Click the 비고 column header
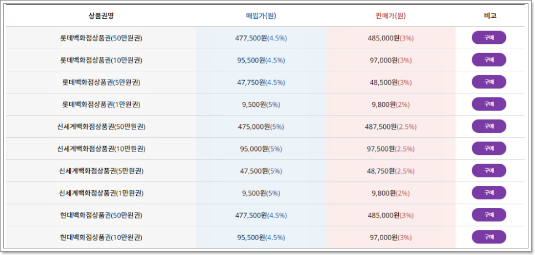Viewport: 535px width, 255px height. click(490, 15)
